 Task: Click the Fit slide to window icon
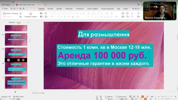tap(147, 97)
